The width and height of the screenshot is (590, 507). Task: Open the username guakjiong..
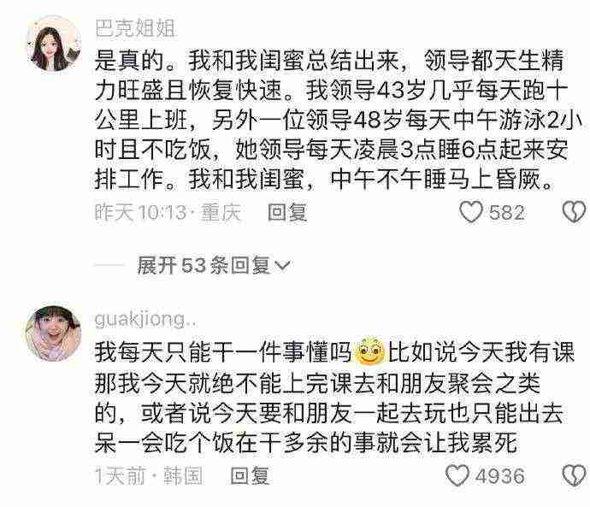(145, 320)
